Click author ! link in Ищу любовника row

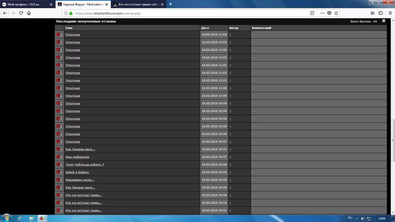230,157
